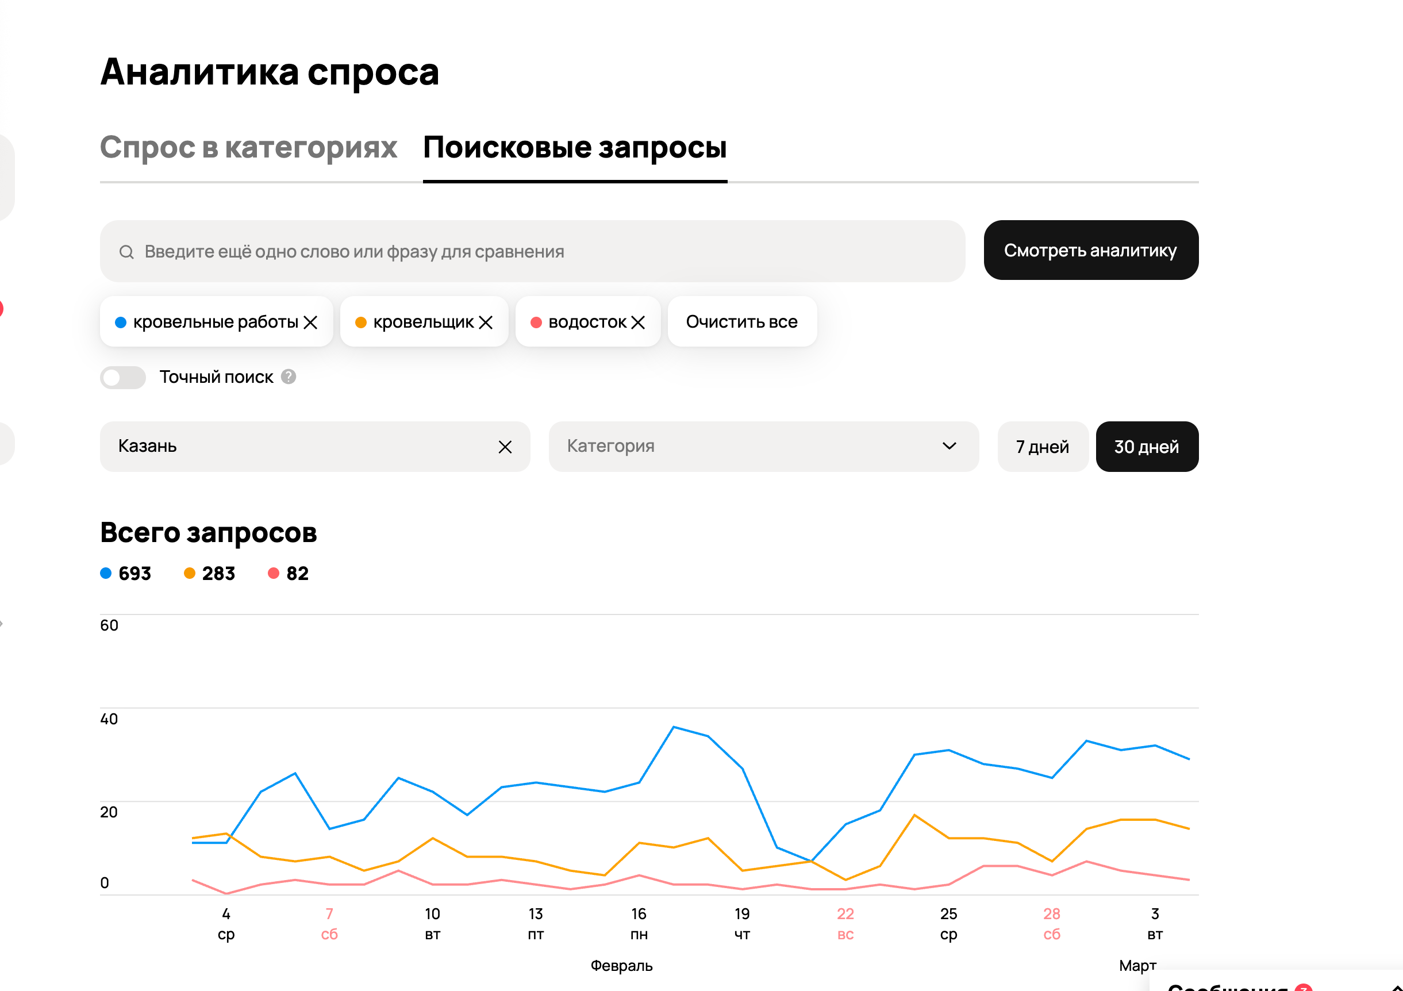The image size is (1403, 991).
Task: Select the 7 дней period
Action: coord(1042,447)
